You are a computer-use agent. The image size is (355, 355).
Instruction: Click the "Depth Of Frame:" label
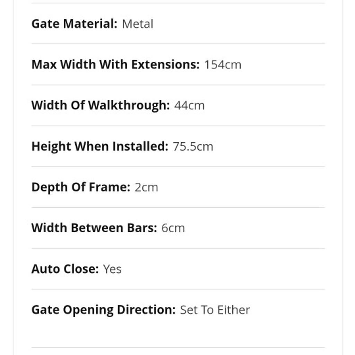(80, 187)
